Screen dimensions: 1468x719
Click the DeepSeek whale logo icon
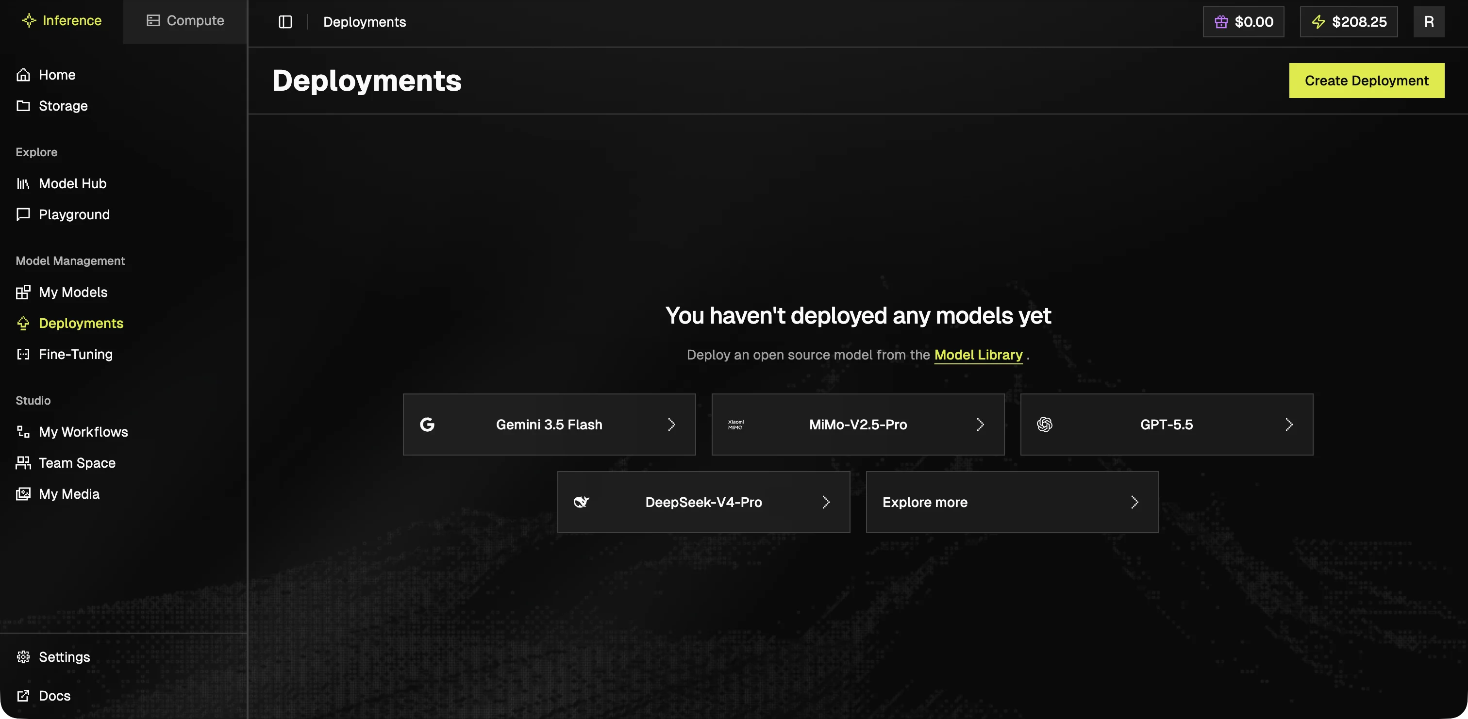pos(581,502)
